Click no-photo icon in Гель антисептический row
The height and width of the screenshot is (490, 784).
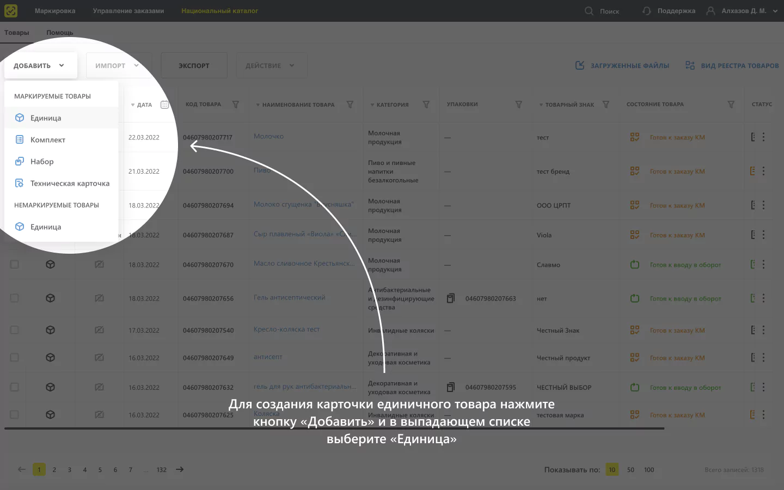(99, 298)
